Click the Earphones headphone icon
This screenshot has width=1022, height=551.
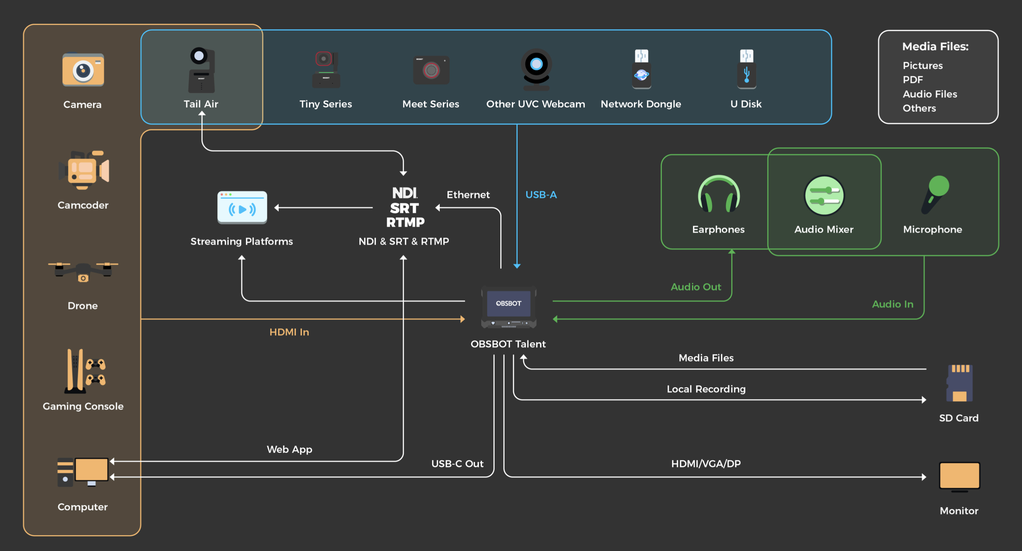coord(719,194)
